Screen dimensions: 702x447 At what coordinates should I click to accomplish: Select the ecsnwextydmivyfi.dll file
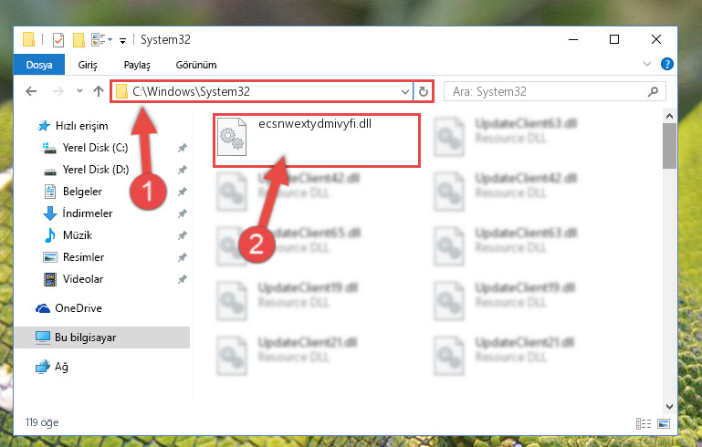click(316, 140)
